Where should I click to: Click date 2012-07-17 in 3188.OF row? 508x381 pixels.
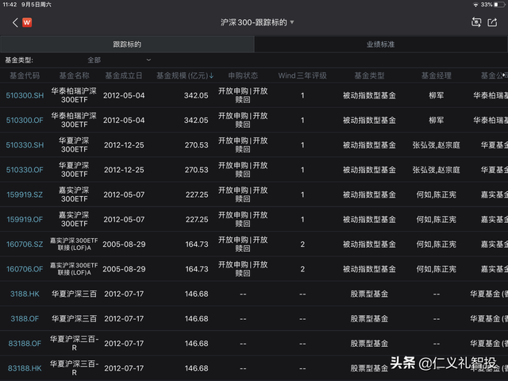pos(124,318)
